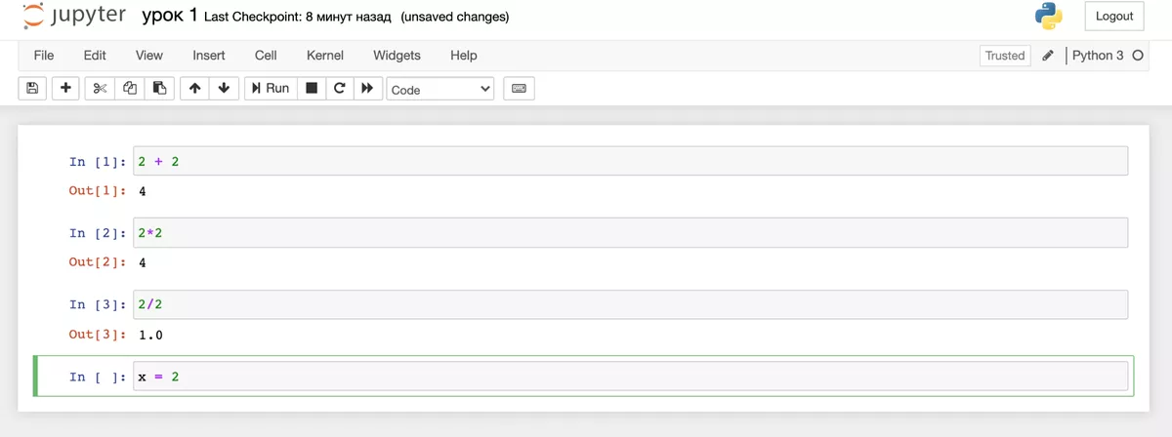Restart kernel and run all cells icon
The height and width of the screenshot is (437, 1172).
pyautogui.click(x=367, y=89)
